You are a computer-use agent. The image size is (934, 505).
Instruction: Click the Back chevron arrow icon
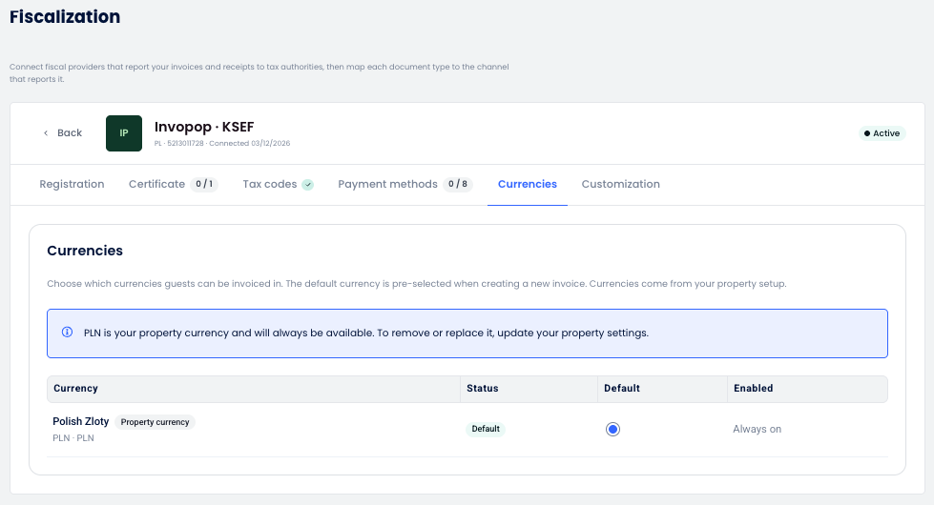(x=46, y=133)
